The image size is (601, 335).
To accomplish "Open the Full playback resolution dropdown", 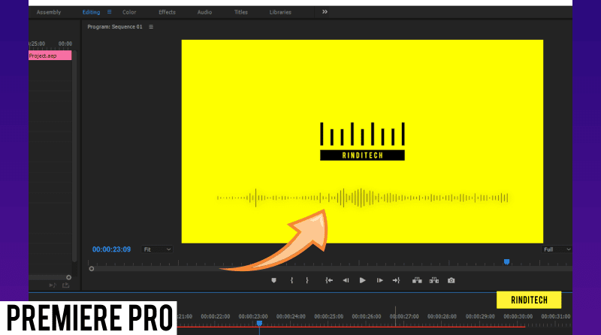I will point(557,249).
